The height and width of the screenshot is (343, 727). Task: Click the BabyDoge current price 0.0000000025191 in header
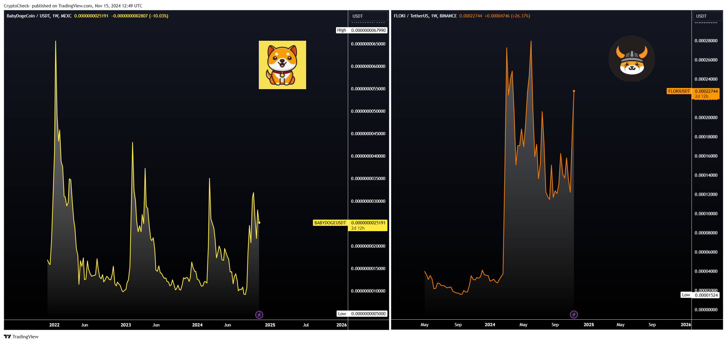click(x=91, y=16)
